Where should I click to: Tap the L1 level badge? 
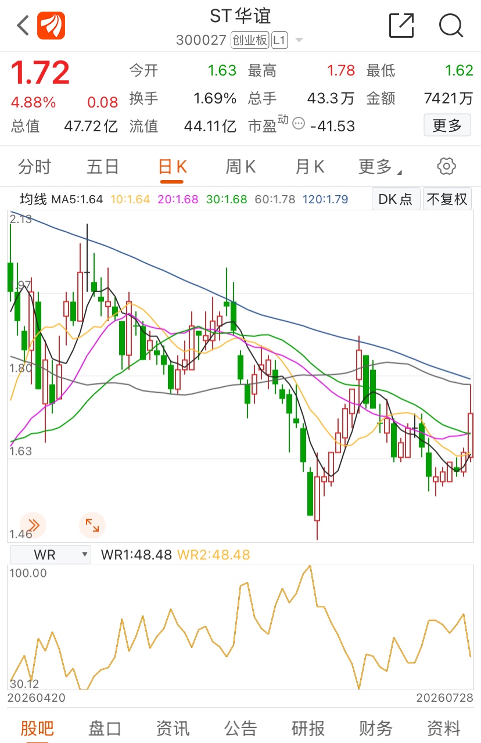click(x=279, y=40)
